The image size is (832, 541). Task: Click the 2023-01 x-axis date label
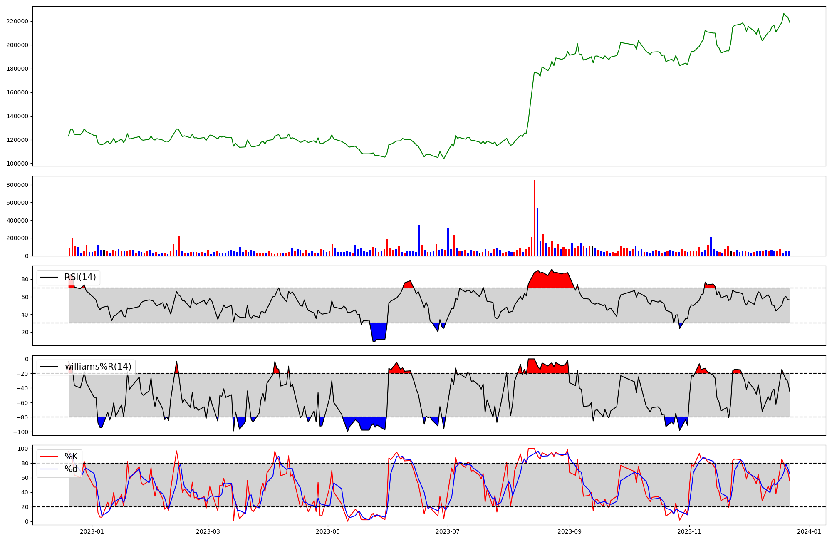[92, 531]
